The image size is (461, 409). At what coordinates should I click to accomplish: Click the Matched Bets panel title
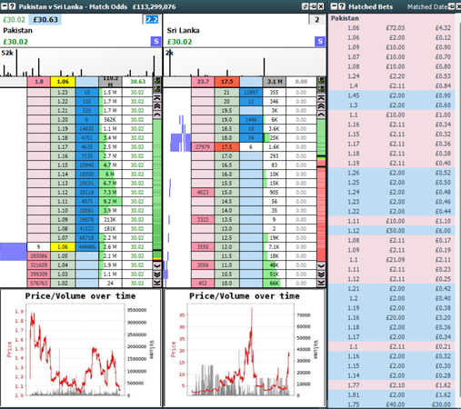point(370,6)
